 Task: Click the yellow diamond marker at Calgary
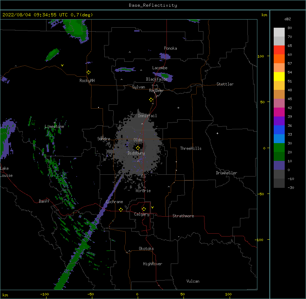click(144, 209)
